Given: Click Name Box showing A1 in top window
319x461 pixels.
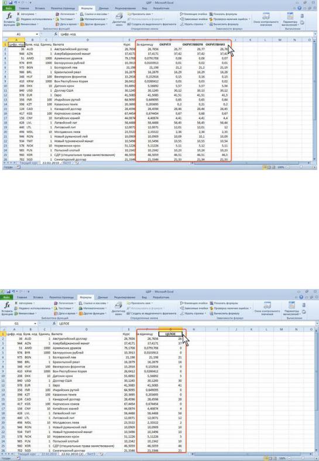Looking at the screenshot, I should coord(20,34).
